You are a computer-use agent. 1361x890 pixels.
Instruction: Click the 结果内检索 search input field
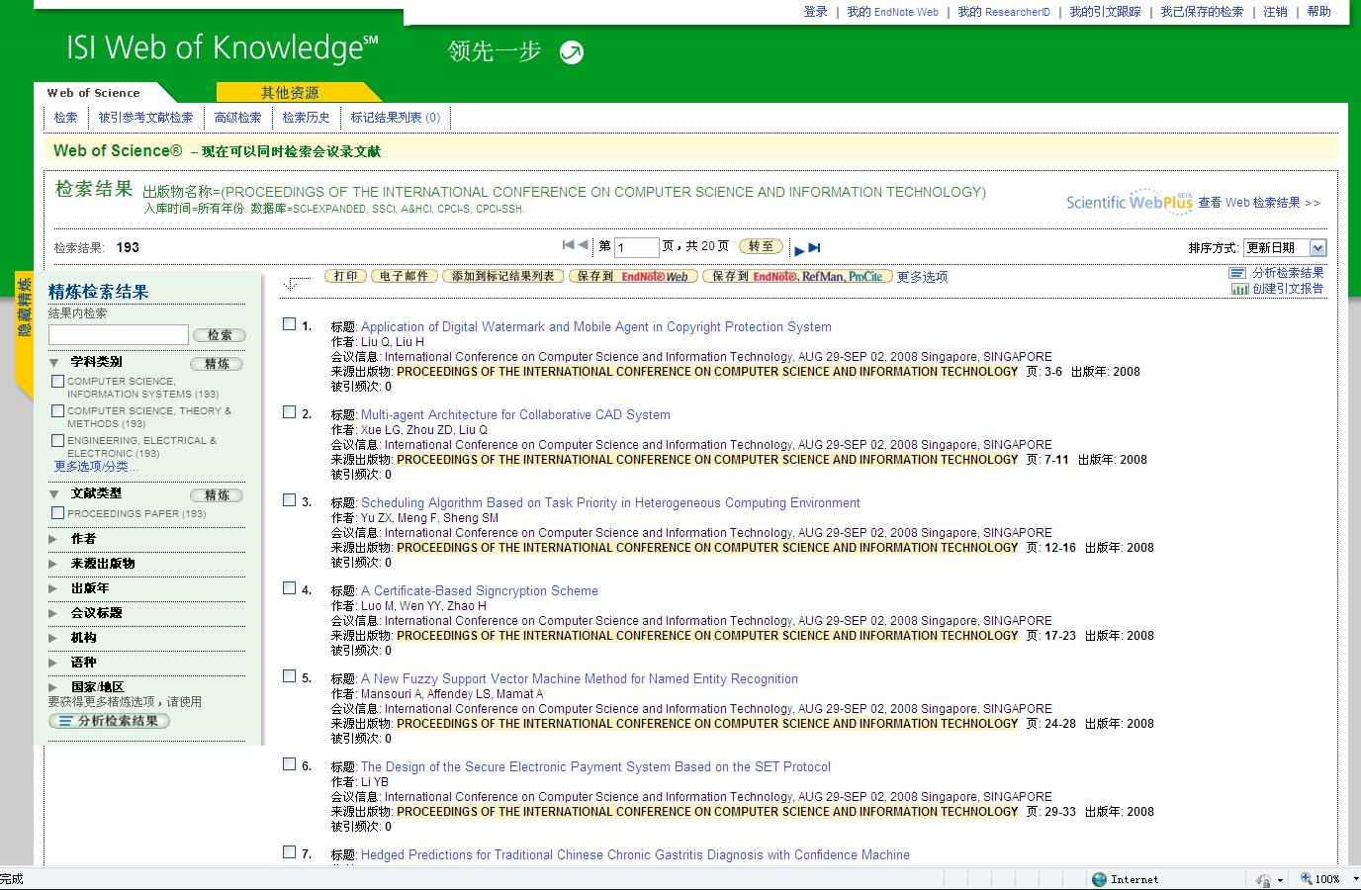point(119,334)
